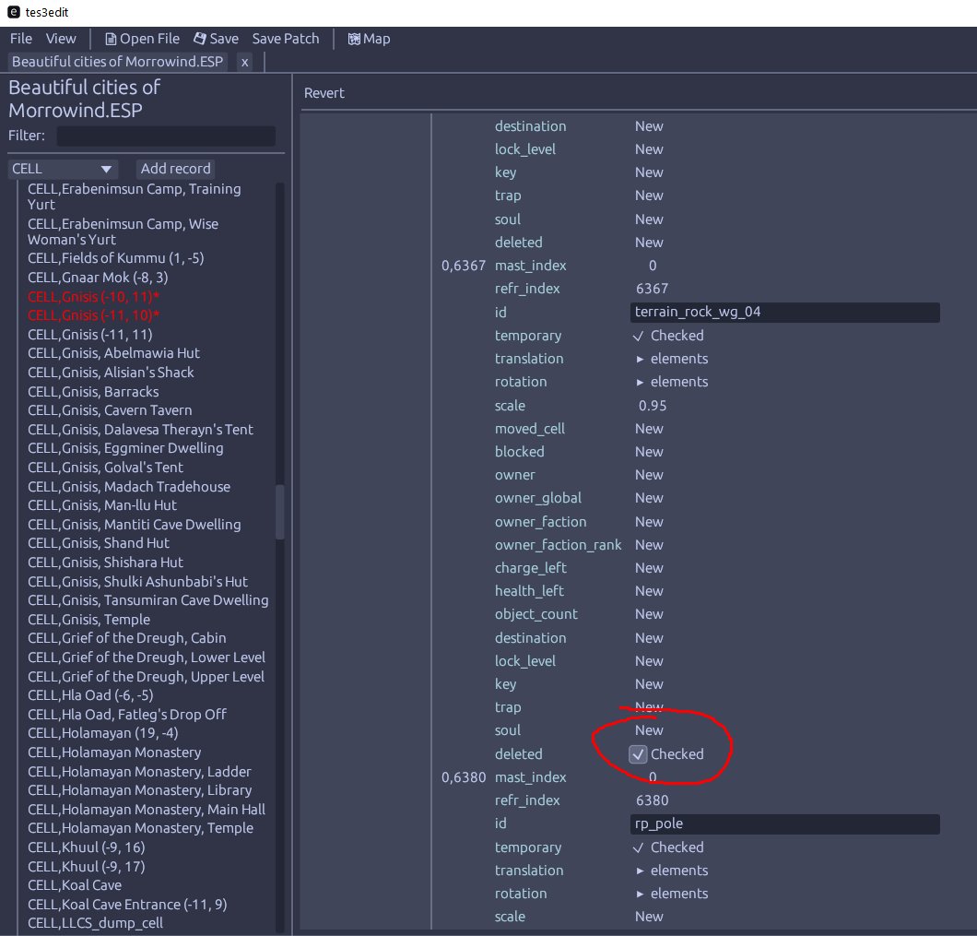Click New value beside moved_cell
The width and height of the screenshot is (977, 936).
coord(649,429)
